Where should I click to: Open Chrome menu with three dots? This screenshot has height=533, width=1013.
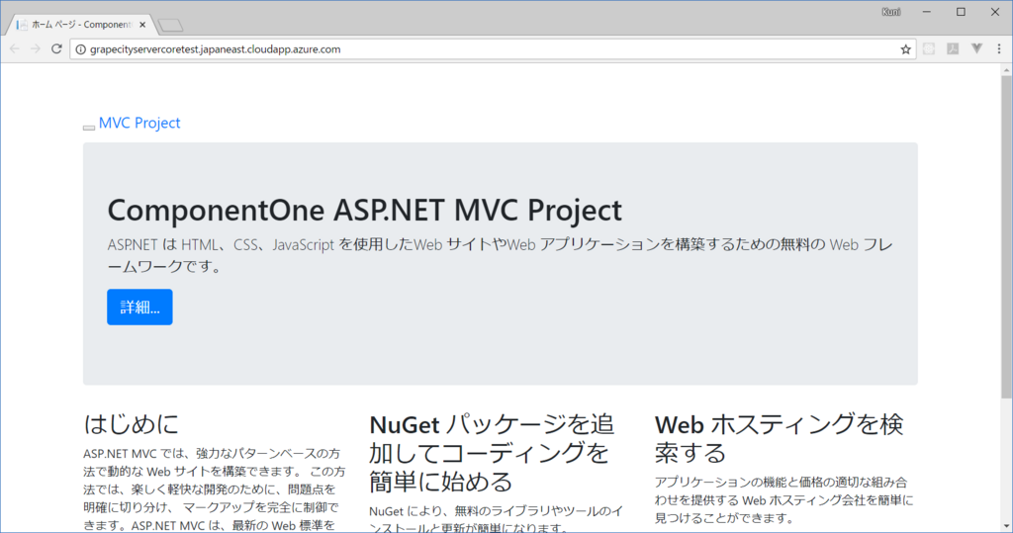pyautogui.click(x=999, y=49)
